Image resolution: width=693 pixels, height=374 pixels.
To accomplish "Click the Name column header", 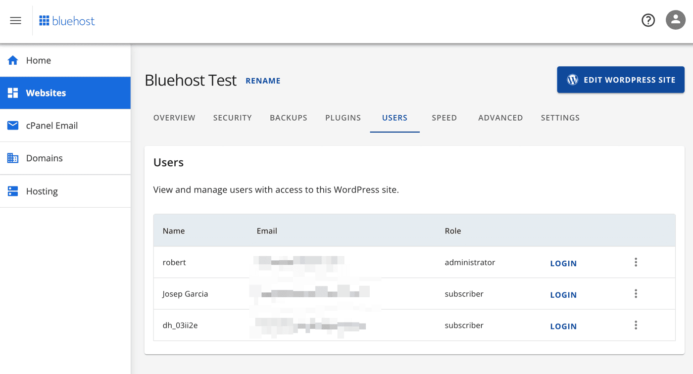I will [174, 231].
